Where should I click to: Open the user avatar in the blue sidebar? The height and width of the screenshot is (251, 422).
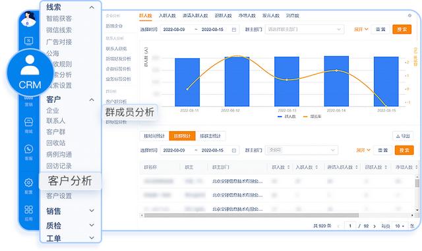click(28, 19)
